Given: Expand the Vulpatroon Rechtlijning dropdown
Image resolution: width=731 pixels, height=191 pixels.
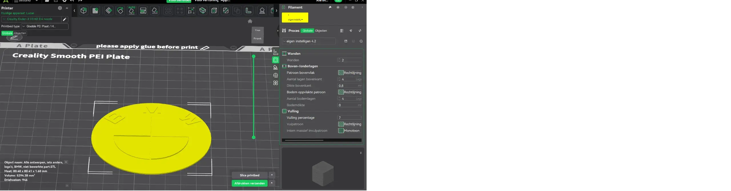Looking at the screenshot, I should (x=350, y=124).
